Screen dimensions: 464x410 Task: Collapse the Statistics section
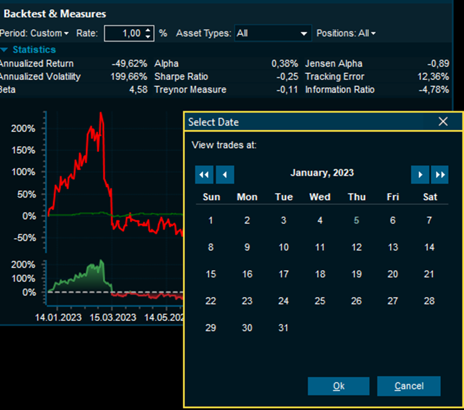point(4,50)
